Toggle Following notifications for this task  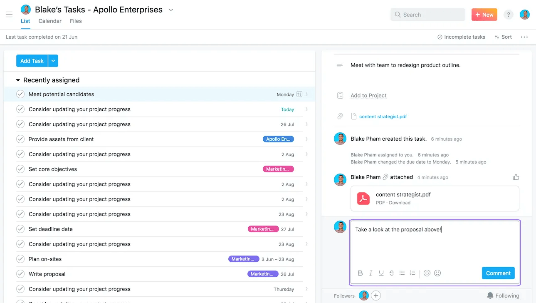point(503,296)
